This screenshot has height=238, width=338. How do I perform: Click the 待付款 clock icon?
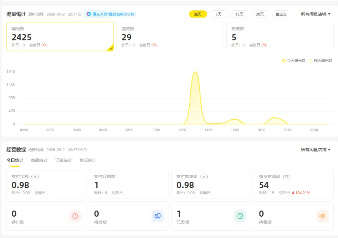click(x=75, y=216)
